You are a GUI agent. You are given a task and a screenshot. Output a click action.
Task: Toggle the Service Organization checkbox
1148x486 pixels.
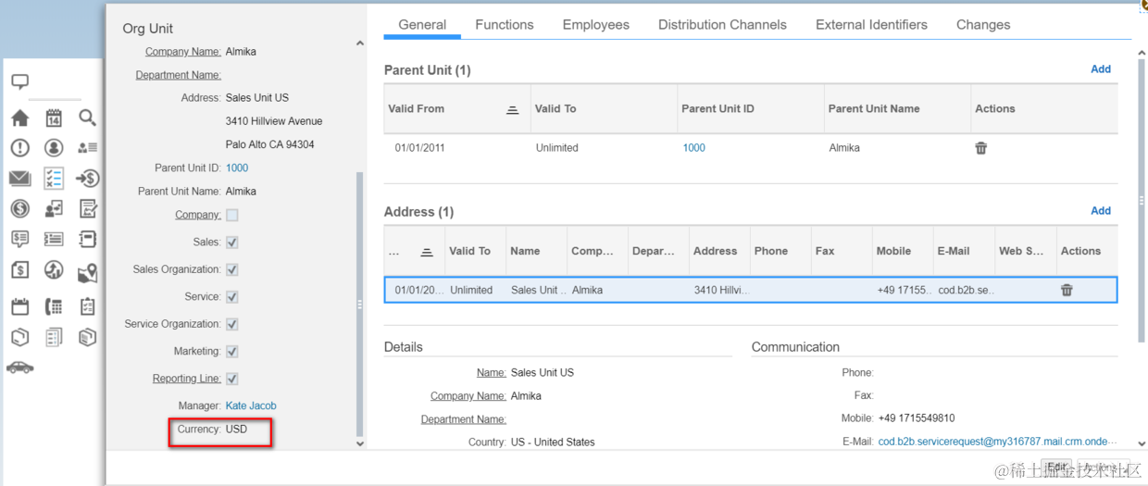(231, 324)
